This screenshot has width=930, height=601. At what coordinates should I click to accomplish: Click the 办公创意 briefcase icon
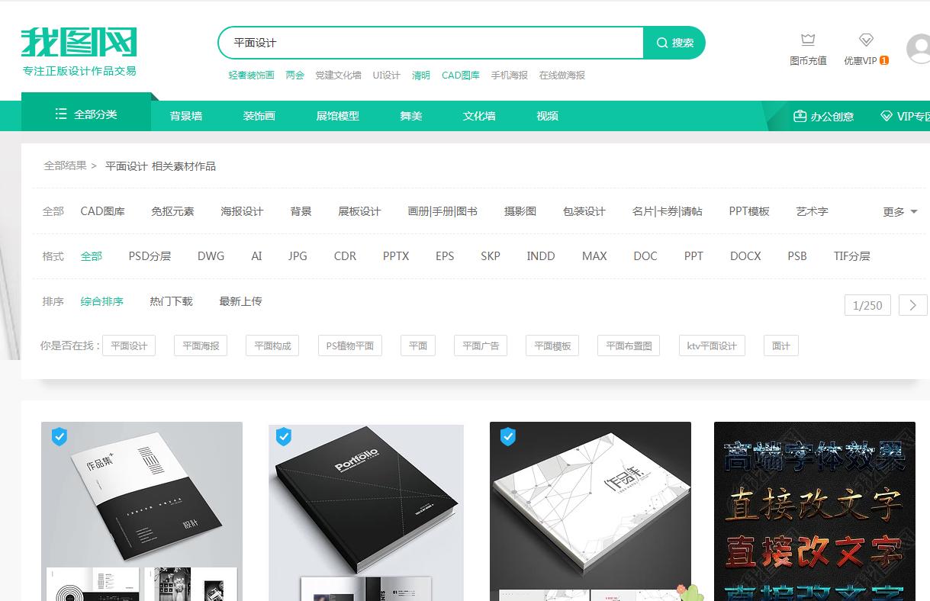pyautogui.click(x=800, y=116)
